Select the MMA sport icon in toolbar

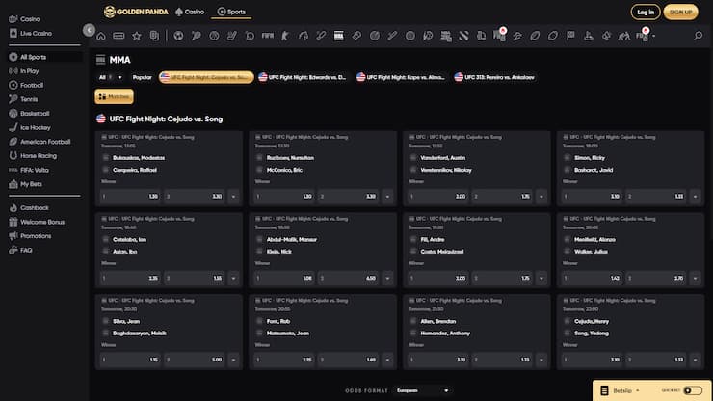(339, 36)
